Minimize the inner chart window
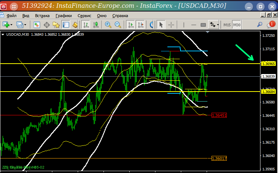278x173 pixels. 263,15
